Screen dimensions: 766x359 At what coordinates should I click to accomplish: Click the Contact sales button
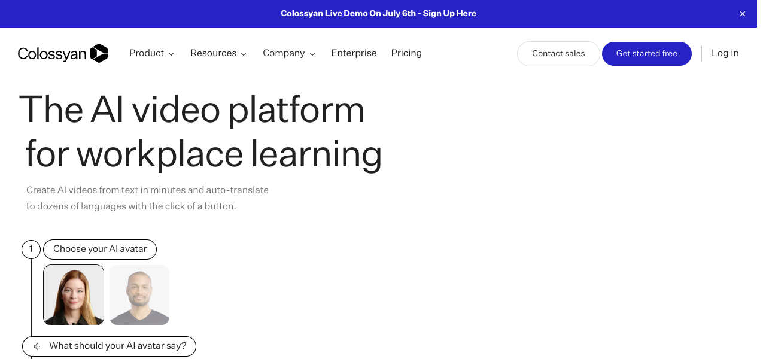coord(558,54)
